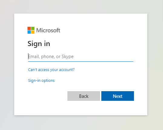Image resolution: width=163 pixels, height=130 pixels.
Task: Click the word account? in recovery link
Action: point(67,70)
